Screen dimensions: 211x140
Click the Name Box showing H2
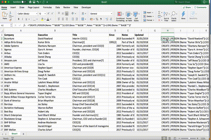coord(5,25)
